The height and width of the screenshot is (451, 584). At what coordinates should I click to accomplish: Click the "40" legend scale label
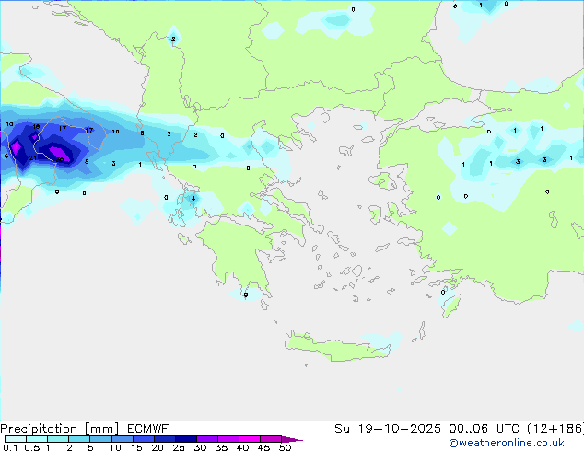[242, 447]
